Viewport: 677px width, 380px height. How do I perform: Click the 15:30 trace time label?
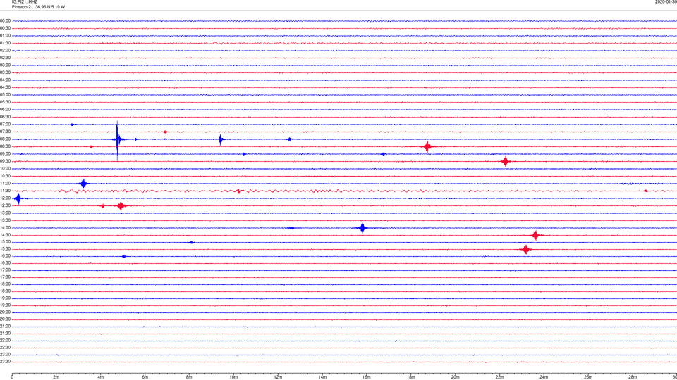click(5, 249)
